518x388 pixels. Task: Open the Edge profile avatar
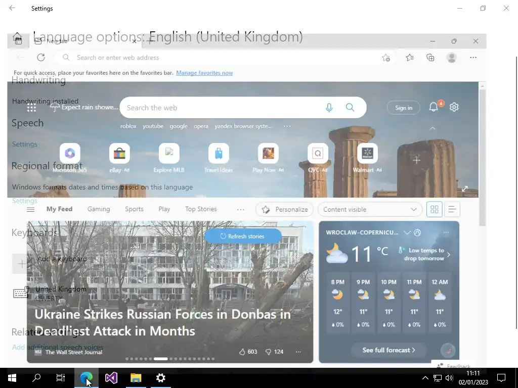click(x=452, y=58)
